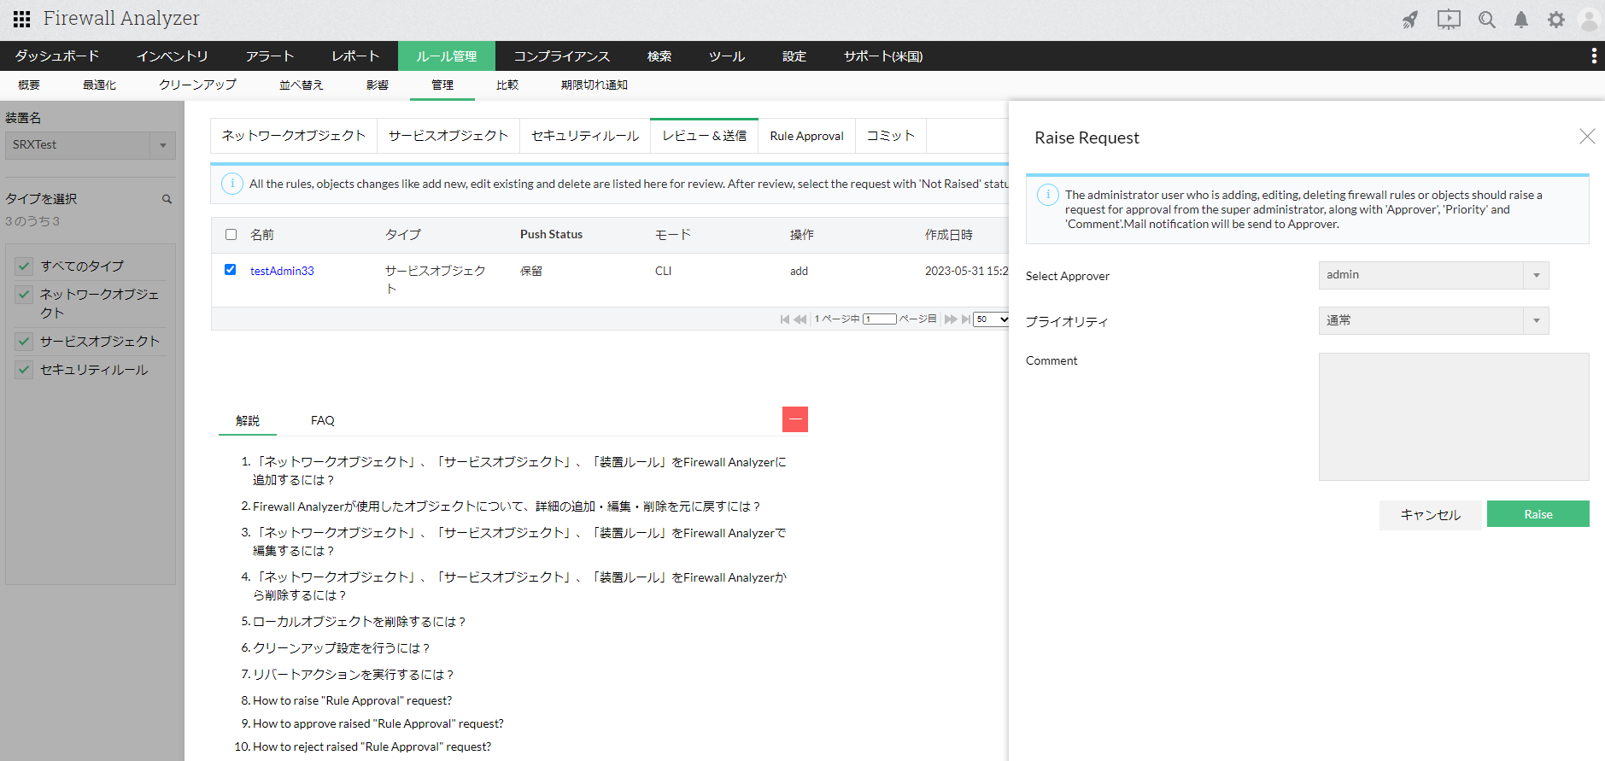Switch to the Rule Approval tab
Viewport: 1605px width, 761px height.
tap(805, 136)
